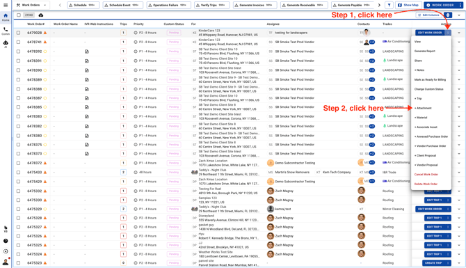Expand row 6475323 with chevron
This screenshot has height=268, width=466.
[459, 263]
